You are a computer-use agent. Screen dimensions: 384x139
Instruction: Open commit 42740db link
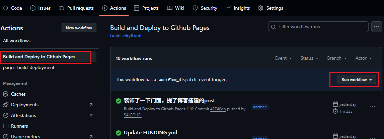[218, 109]
